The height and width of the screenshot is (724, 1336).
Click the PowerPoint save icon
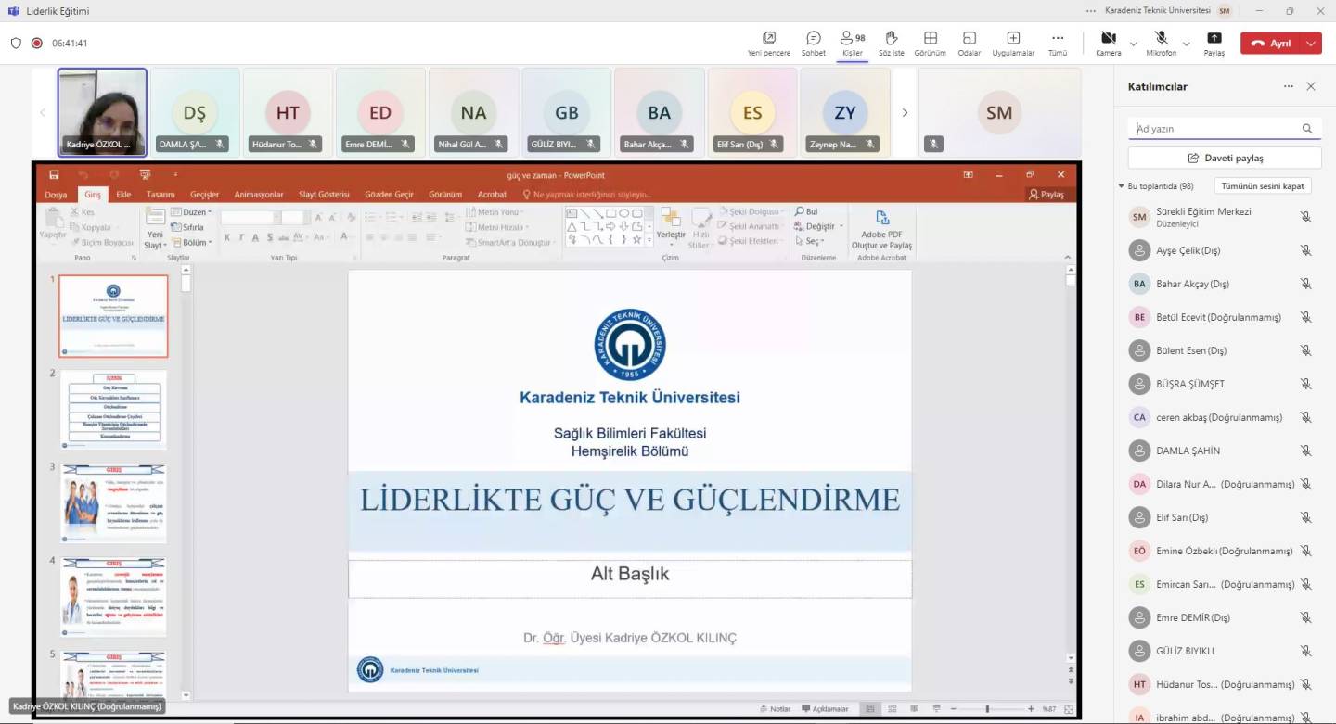(x=54, y=174)
